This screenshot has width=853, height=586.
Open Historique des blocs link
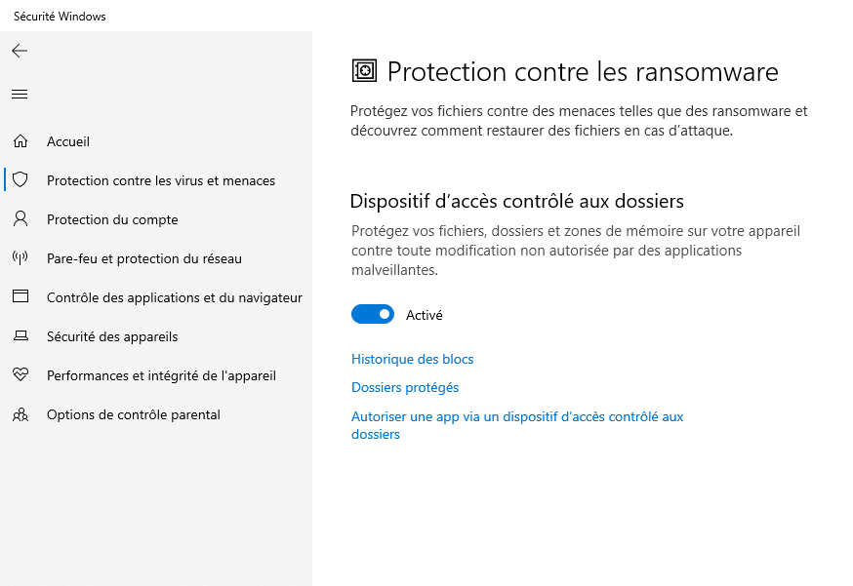pos(412,360)
